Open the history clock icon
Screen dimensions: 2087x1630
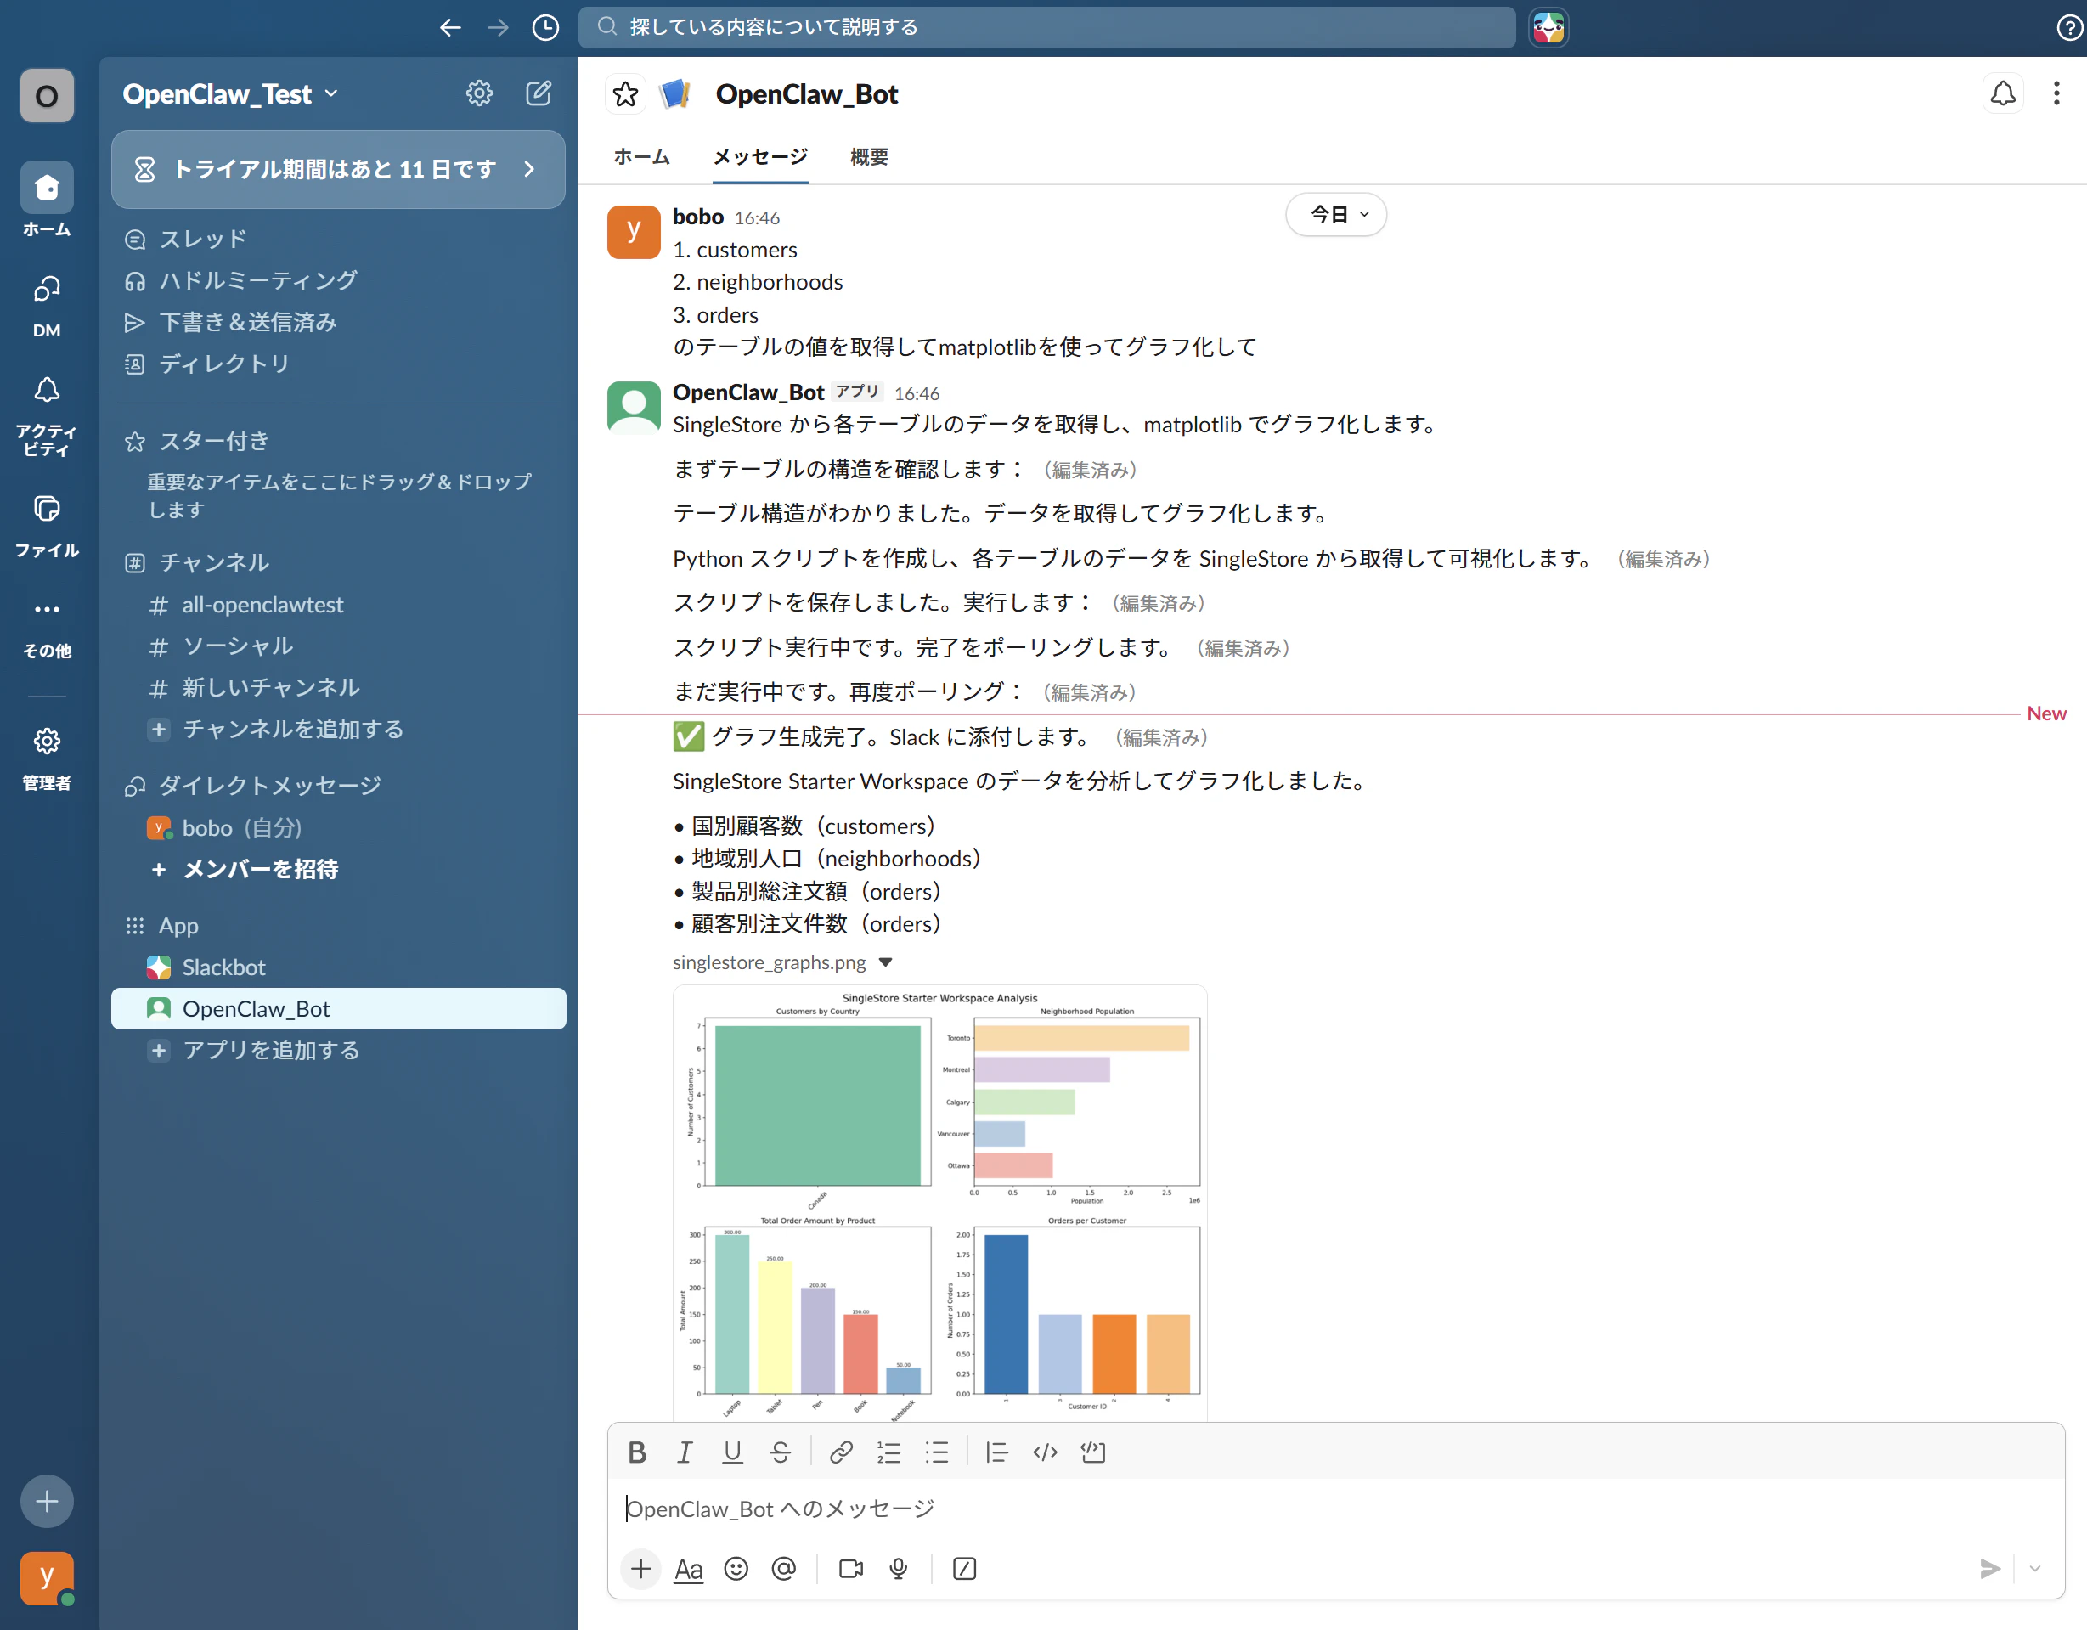545,28
